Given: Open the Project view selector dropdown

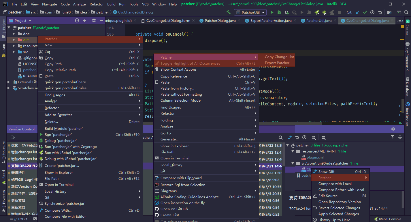Looking at the screenshot, I should click(x=20, y=20).
